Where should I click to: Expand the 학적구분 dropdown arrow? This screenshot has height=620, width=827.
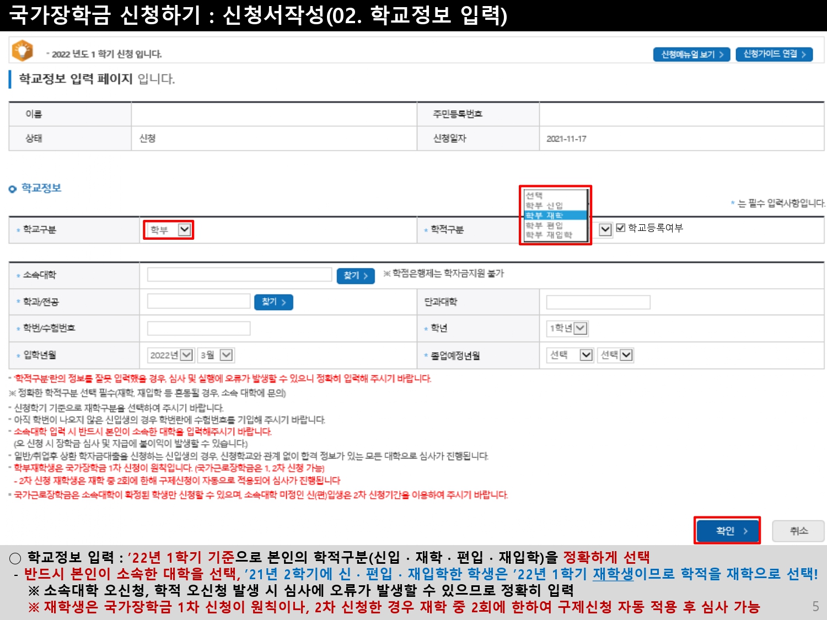(605, 229)
